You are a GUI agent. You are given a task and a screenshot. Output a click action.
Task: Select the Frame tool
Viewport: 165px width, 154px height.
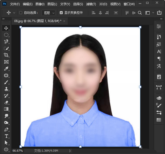(6, 62)
